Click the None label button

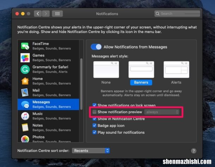coord(106,82)
